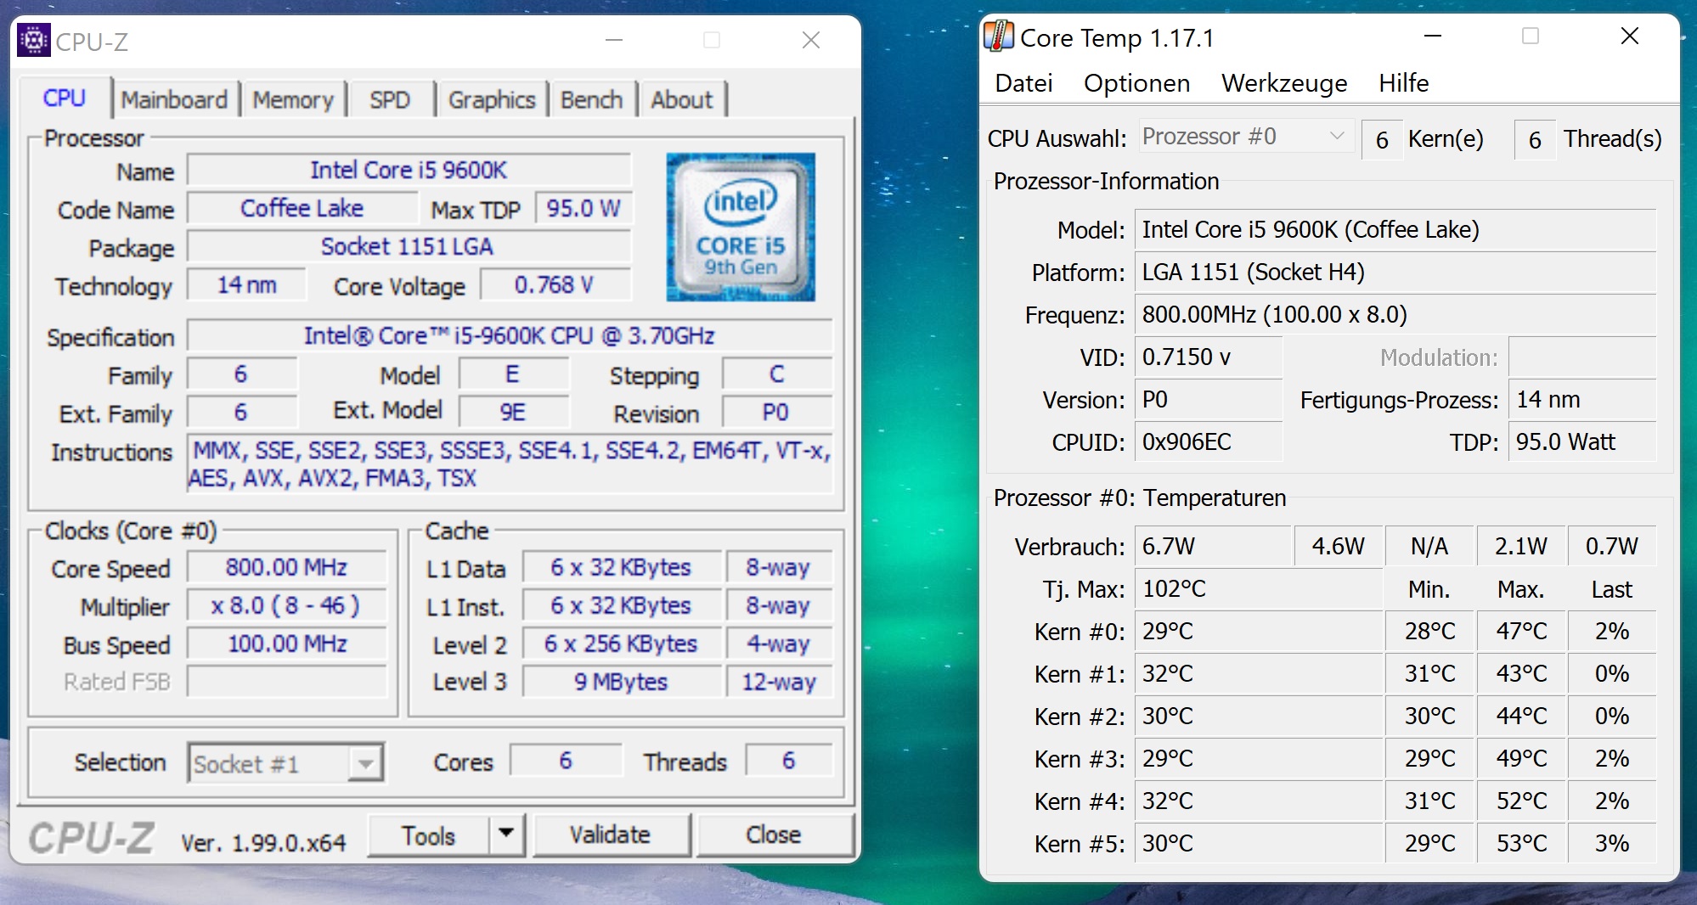Click the Ext. Model value 9E
Screen dimensions: 1697x905
[x=513, y=412]
